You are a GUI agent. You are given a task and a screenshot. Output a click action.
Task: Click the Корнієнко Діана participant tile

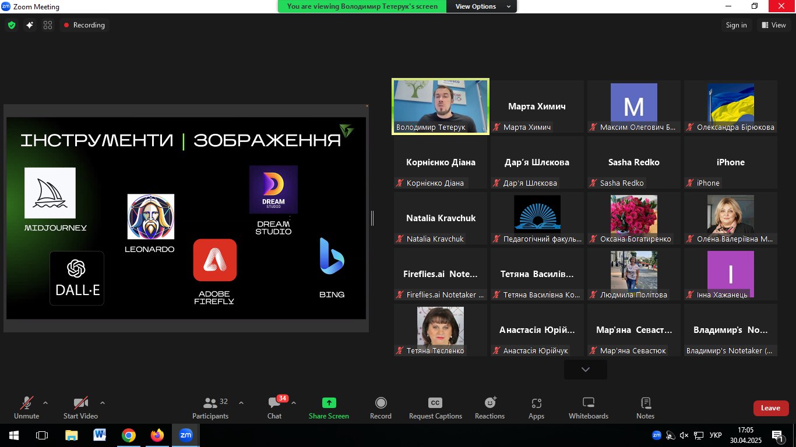441,162
